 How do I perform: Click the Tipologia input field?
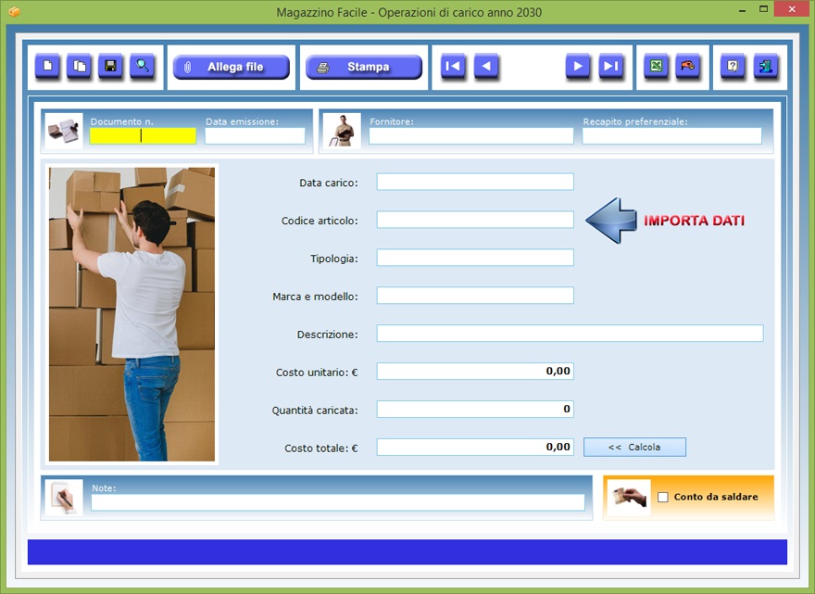pos(475,258)
